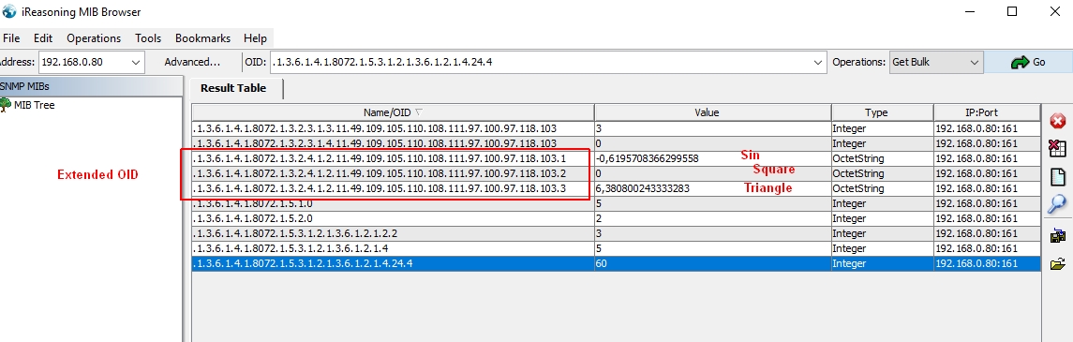Expand the OID field dropdown arrow
The image size is (1073, 342).
point(818,62)
